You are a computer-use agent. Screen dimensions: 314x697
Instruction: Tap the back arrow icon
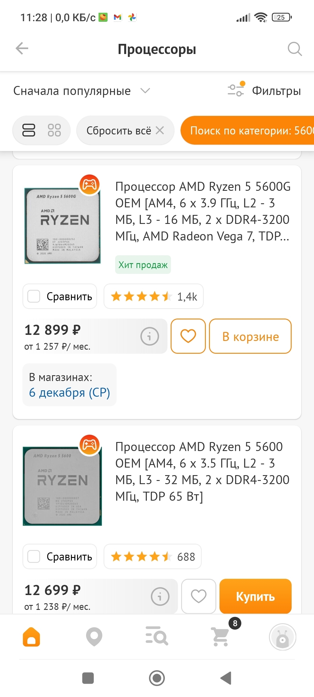22,48
